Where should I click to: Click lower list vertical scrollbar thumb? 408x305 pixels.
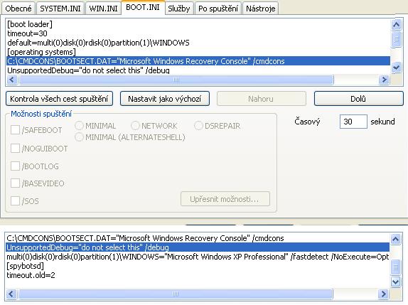395,267
